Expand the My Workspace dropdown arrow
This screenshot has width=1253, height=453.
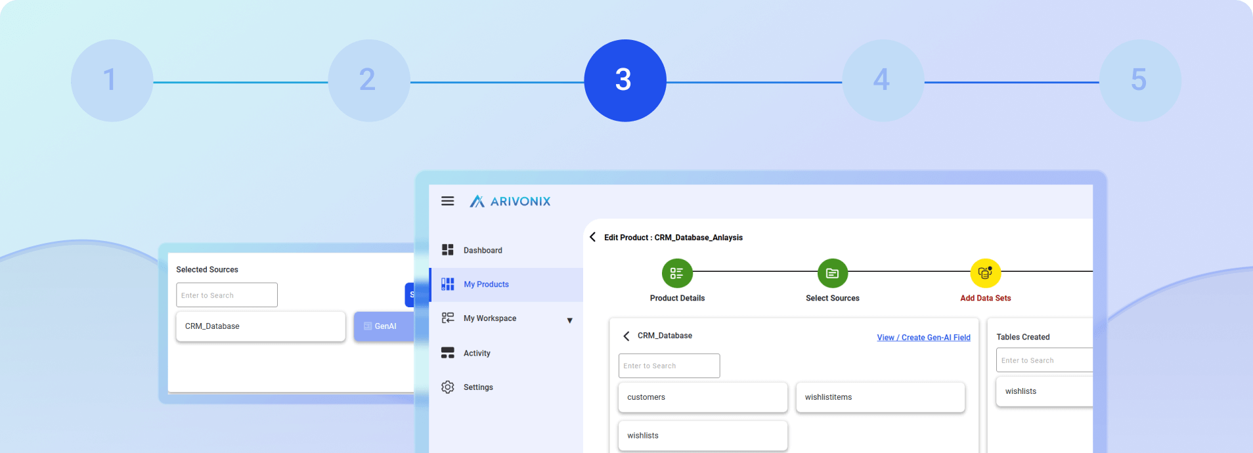(x=569, y=320)
